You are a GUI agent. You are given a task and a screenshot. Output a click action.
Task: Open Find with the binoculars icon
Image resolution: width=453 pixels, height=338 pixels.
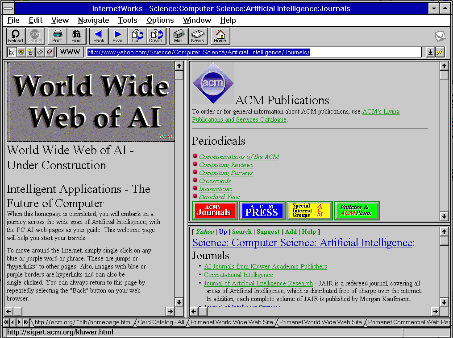click(76, 36)
